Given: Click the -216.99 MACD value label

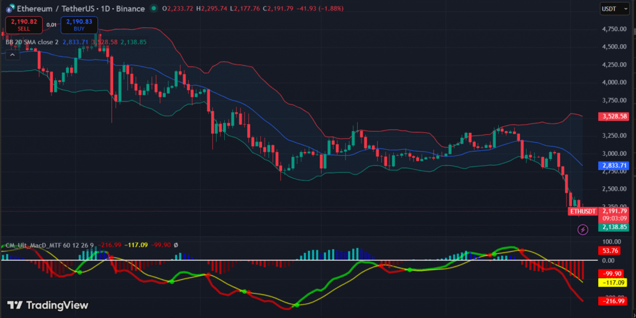Looking at the screenshot, I should point(613,301).
